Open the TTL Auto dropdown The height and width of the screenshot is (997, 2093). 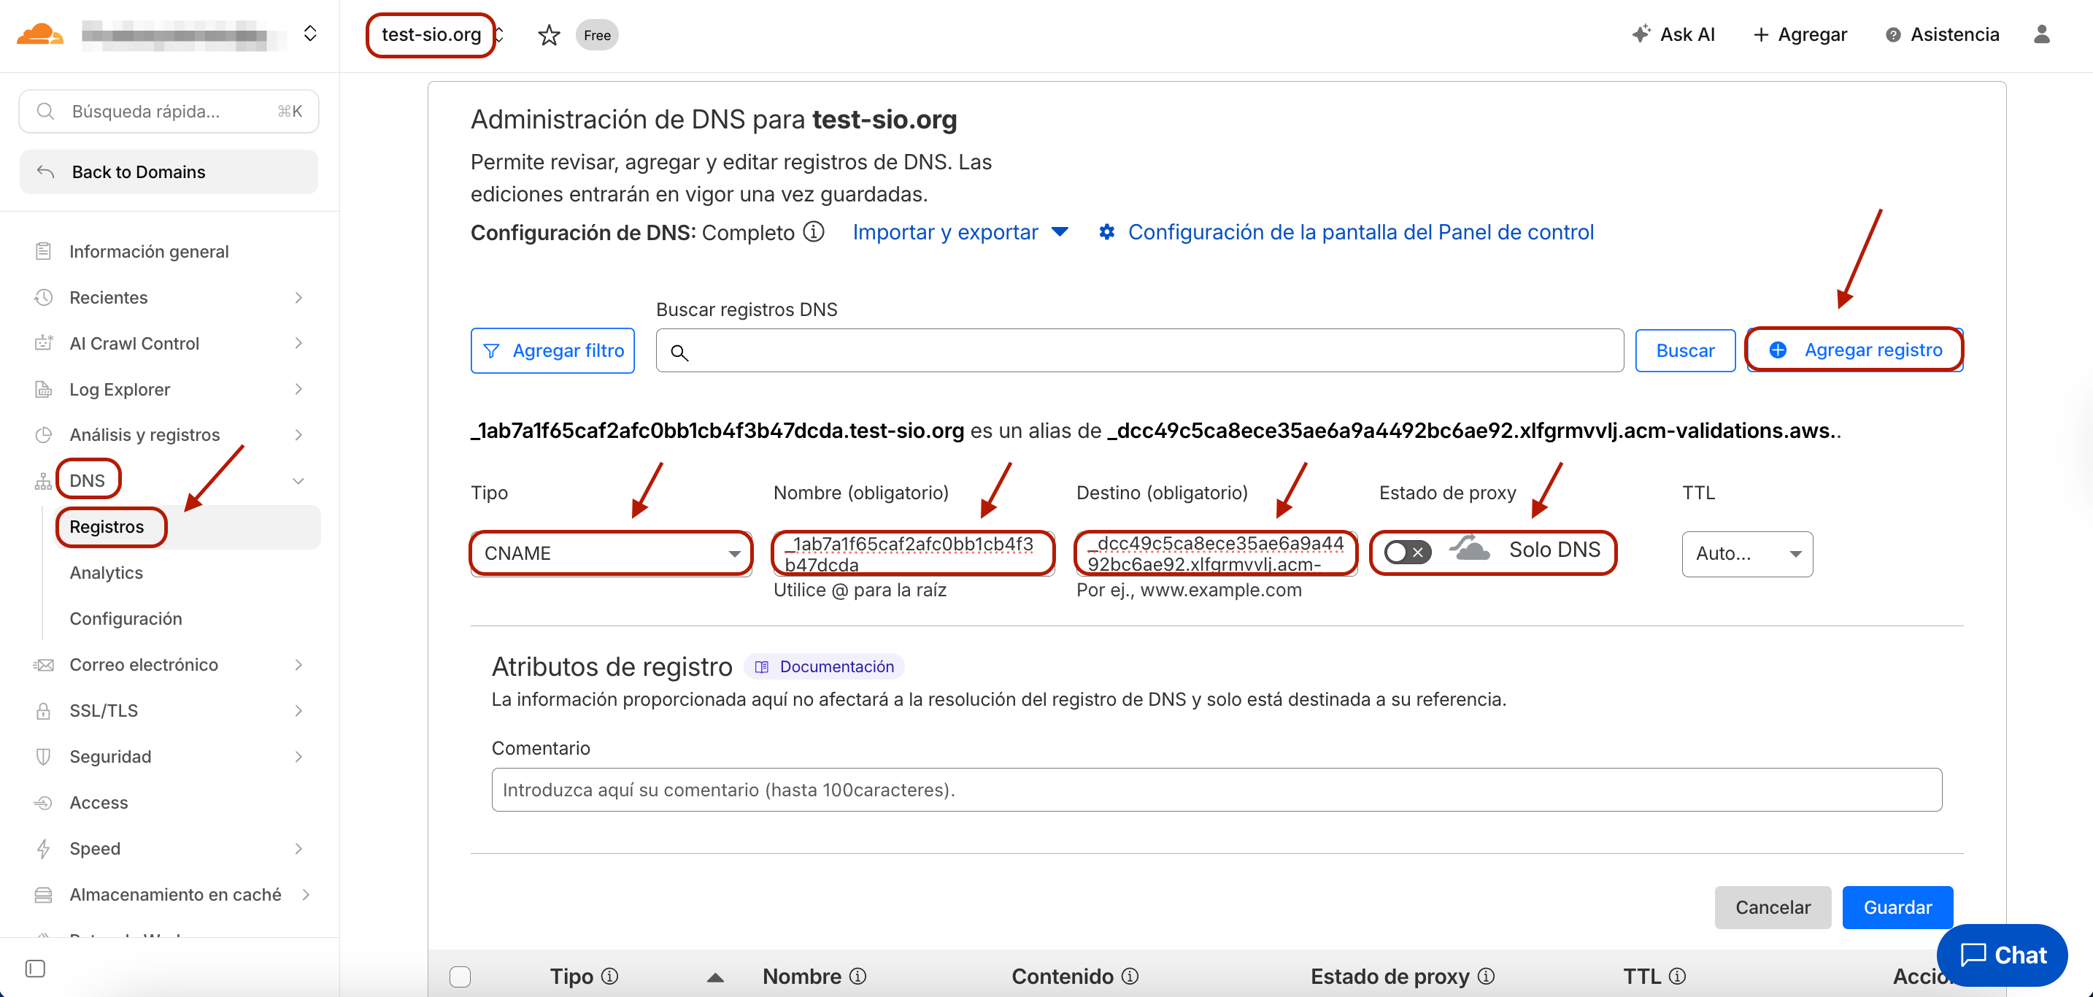point(1746,554)
